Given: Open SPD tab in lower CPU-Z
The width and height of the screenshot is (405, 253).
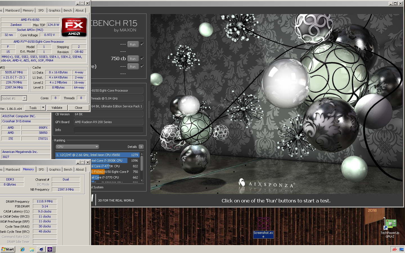Looking at the screenshot, I should point(41,170).
